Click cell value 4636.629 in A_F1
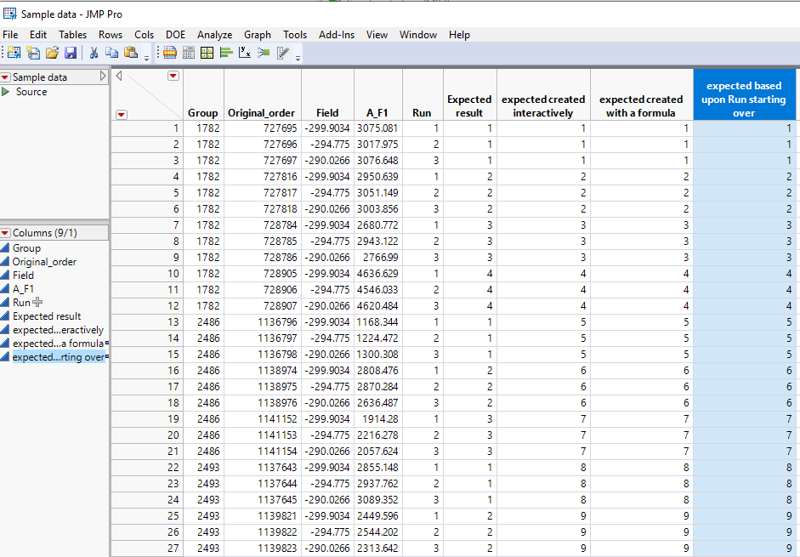The image size is (800, 557). pos(377,274)
